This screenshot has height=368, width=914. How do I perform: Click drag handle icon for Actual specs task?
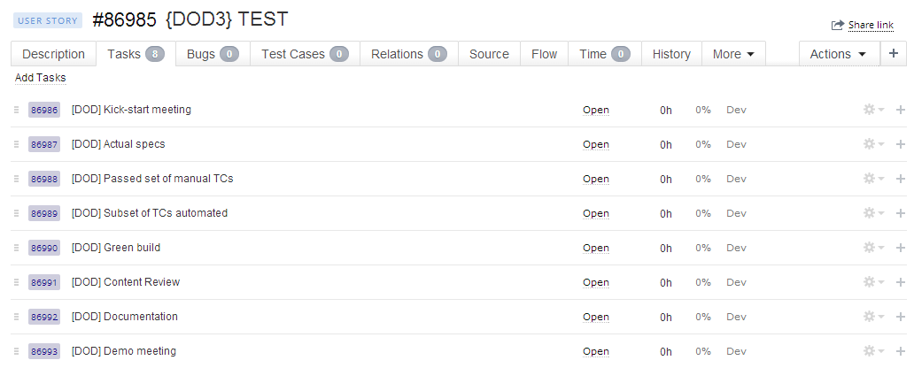coord(16,144)
